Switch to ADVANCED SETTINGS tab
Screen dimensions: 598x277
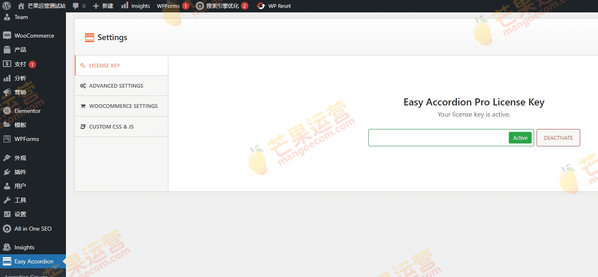[x=122, y=86]
